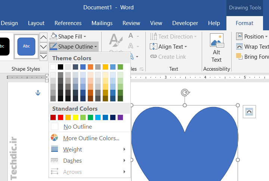Pick the dark red standard color
Viewport: 269px width, 181px height.
click(53, 117)
